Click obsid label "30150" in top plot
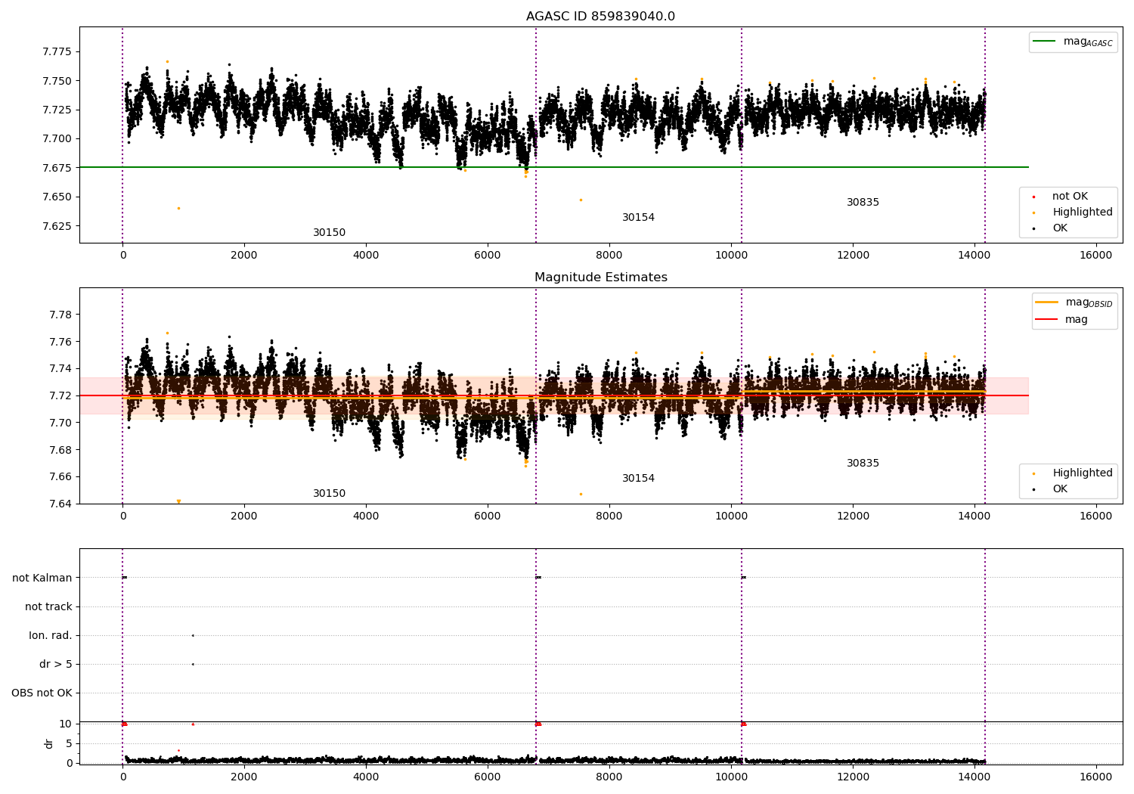 point(329,232)
